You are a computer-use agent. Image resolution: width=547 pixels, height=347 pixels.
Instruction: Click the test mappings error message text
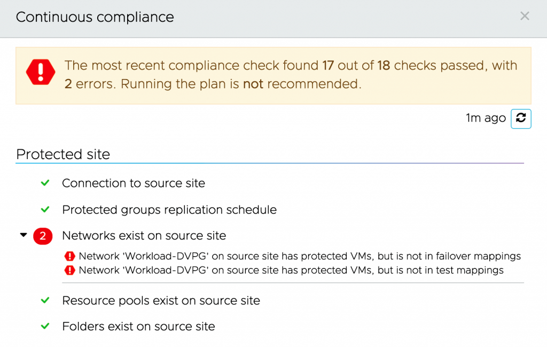click(291, 271)
